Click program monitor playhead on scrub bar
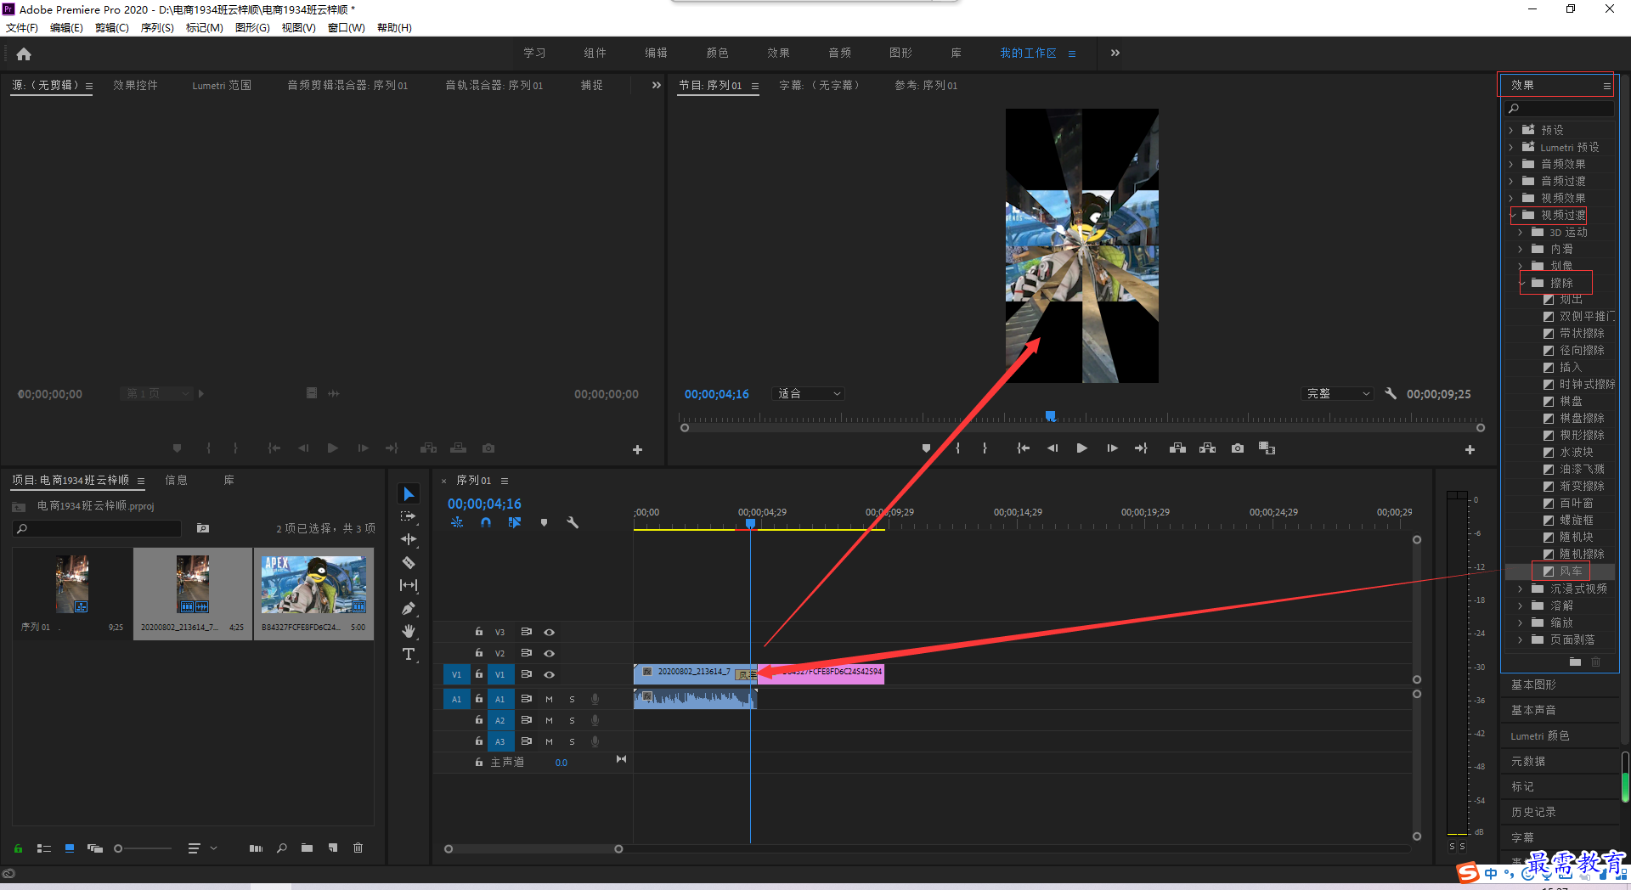 1051,416
